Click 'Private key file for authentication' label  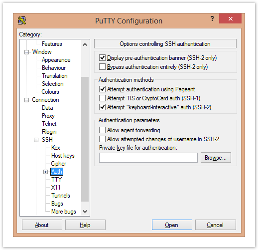pos(138,148)
